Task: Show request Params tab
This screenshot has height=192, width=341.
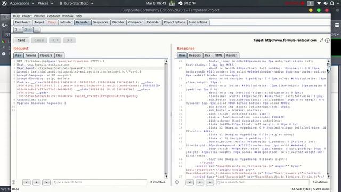Action: click(31, 55)
